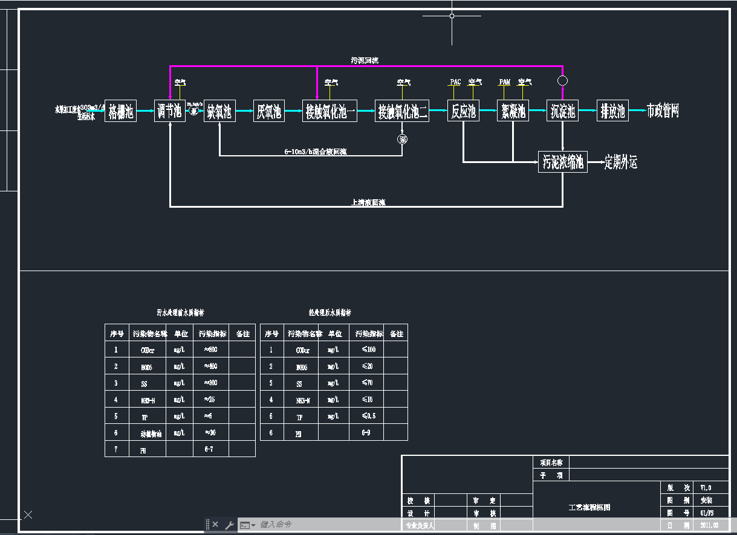
Task: Select the 调节池 process box
Action: (170, 111)
